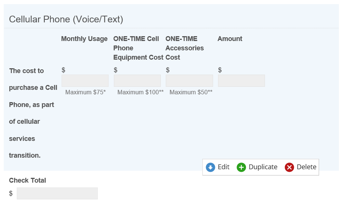Click the blue Edit arrow icon
The image size is (343, 208).
pos(211,167)
